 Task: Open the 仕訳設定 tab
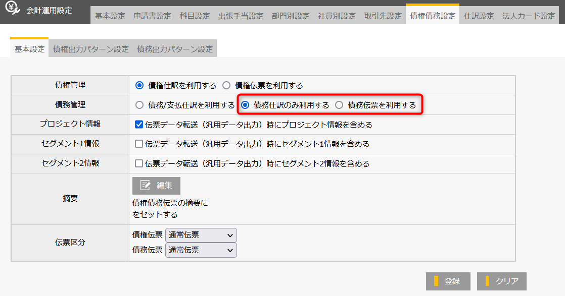coord(479,16)
